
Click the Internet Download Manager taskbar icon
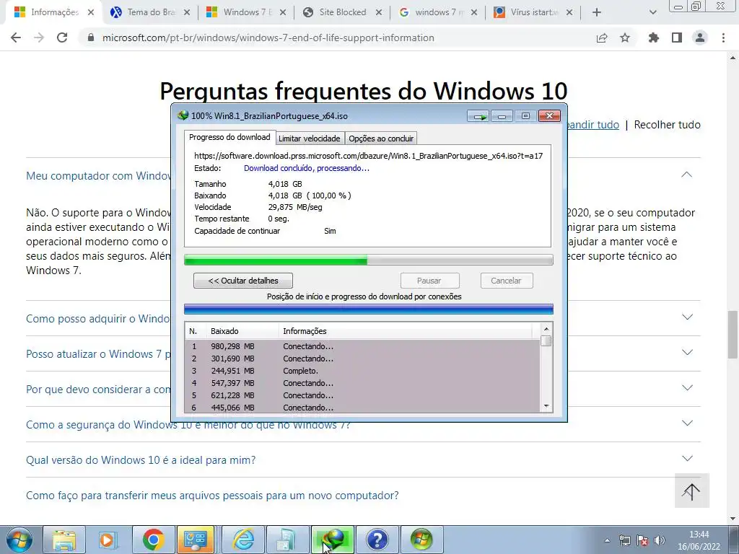click(333, 540)
